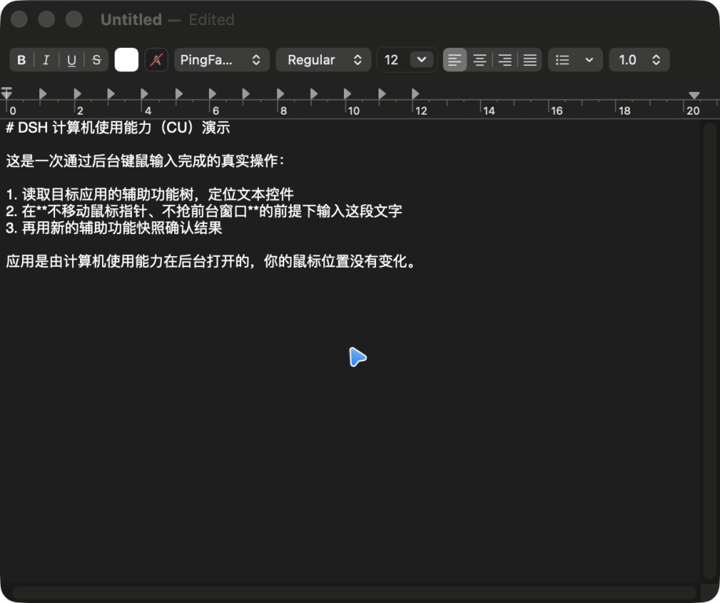The image size is (720, 603).
Task: Click the tab stop marker near 10
Action: pos(348,93)
